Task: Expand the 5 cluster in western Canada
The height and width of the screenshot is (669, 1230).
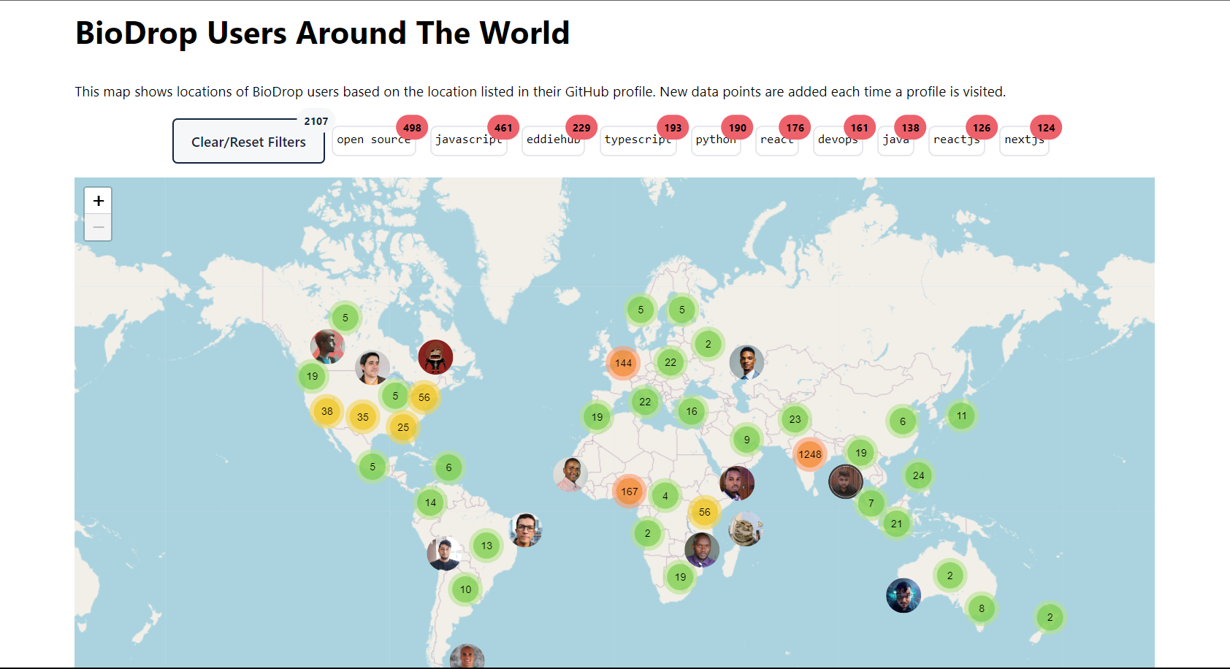Action: tap(345, 318)
